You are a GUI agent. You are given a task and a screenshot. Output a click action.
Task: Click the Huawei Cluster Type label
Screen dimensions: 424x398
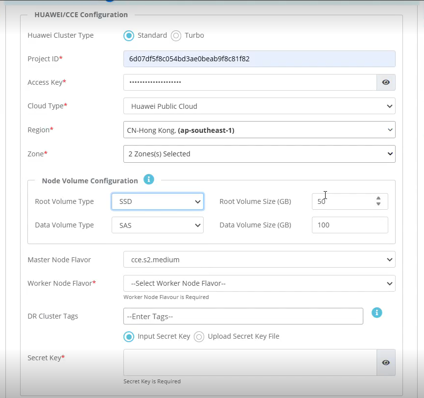coord(61,35)
